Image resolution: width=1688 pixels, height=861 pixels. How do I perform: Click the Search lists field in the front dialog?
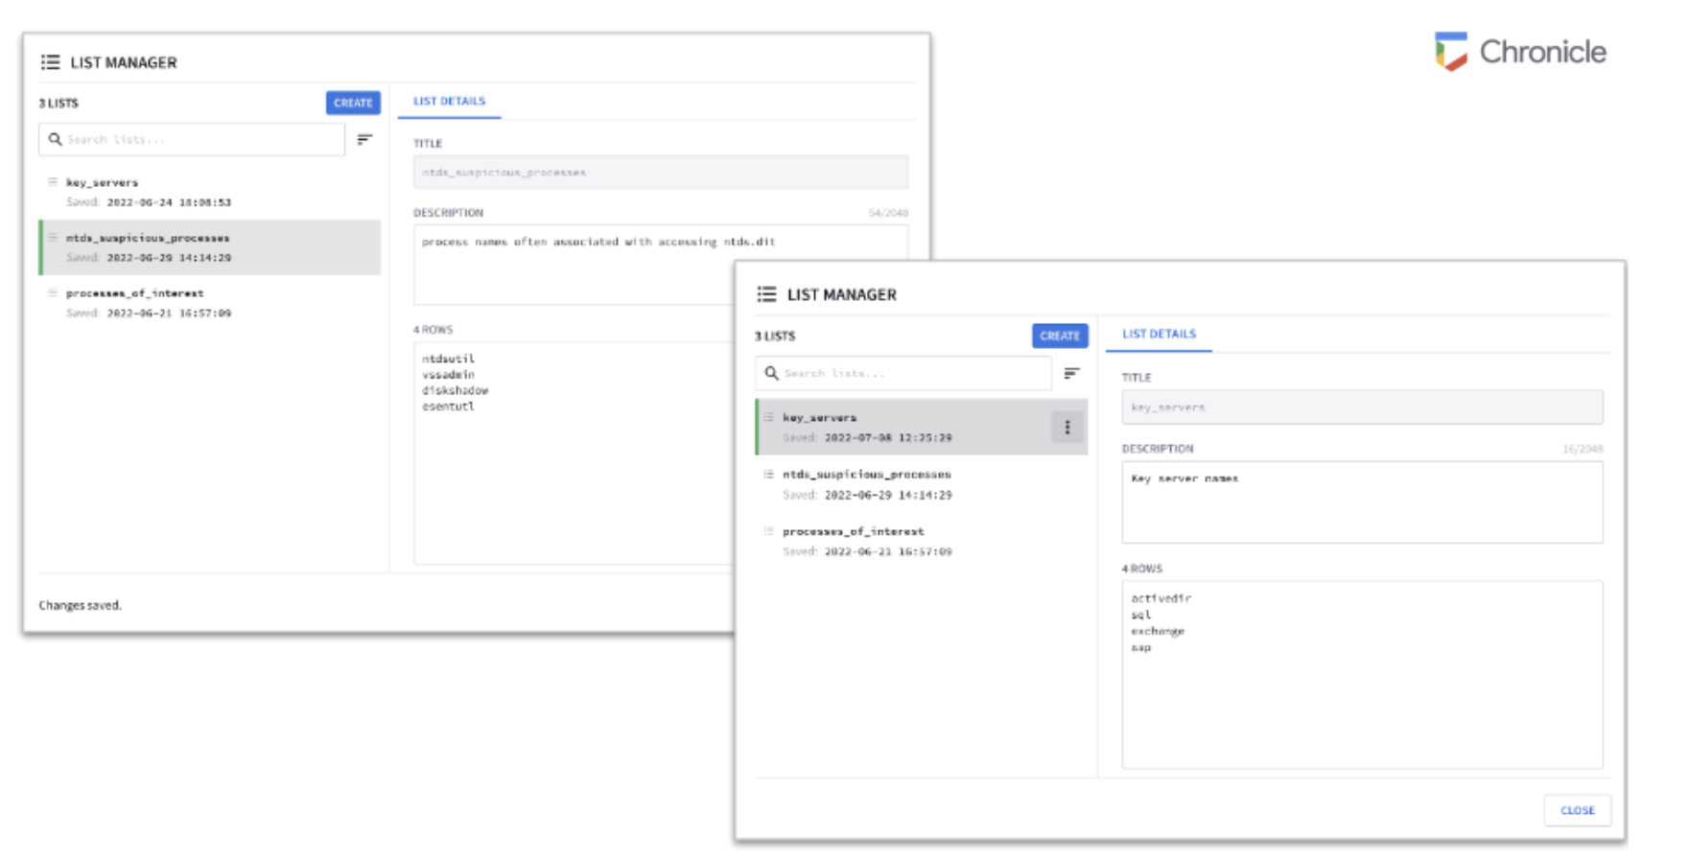pos(911,373)
